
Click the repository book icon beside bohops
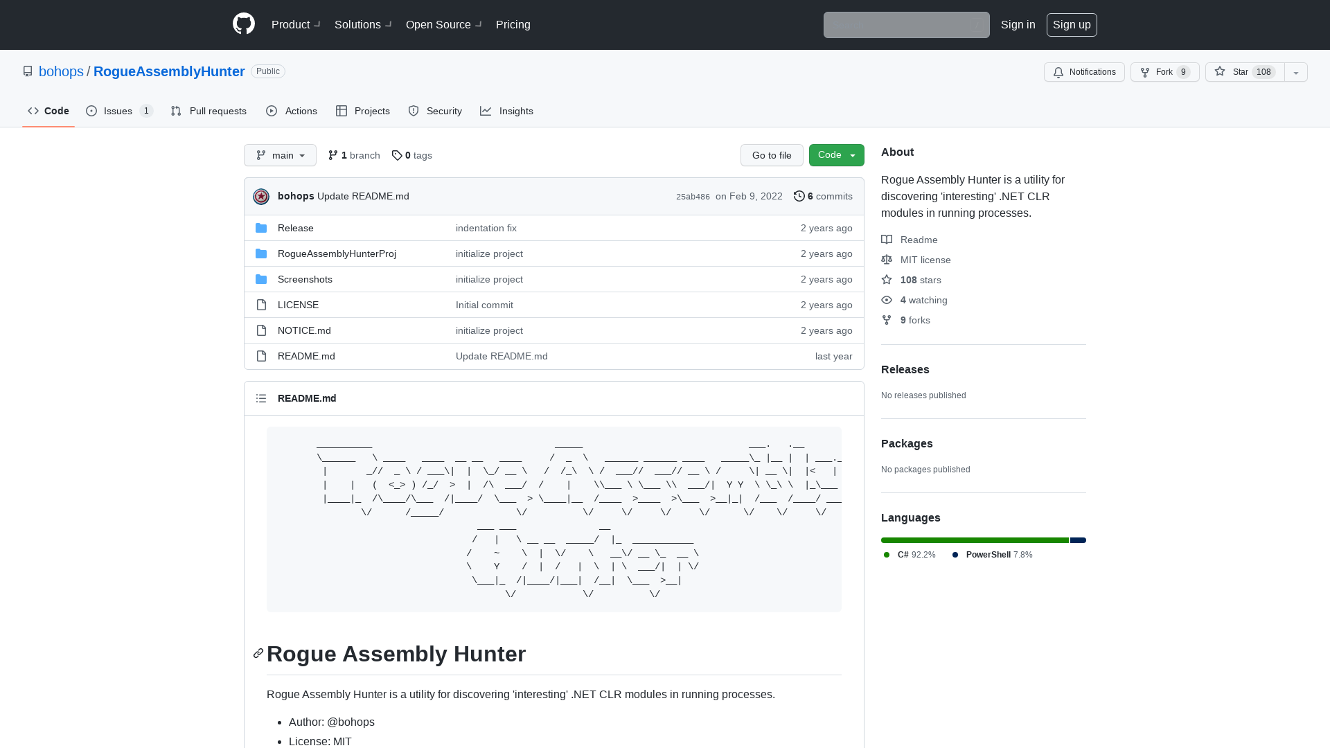coord(28,71)
